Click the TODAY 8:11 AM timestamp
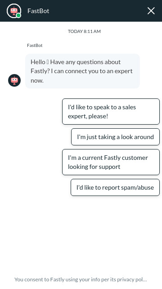 tap(84, 31)
